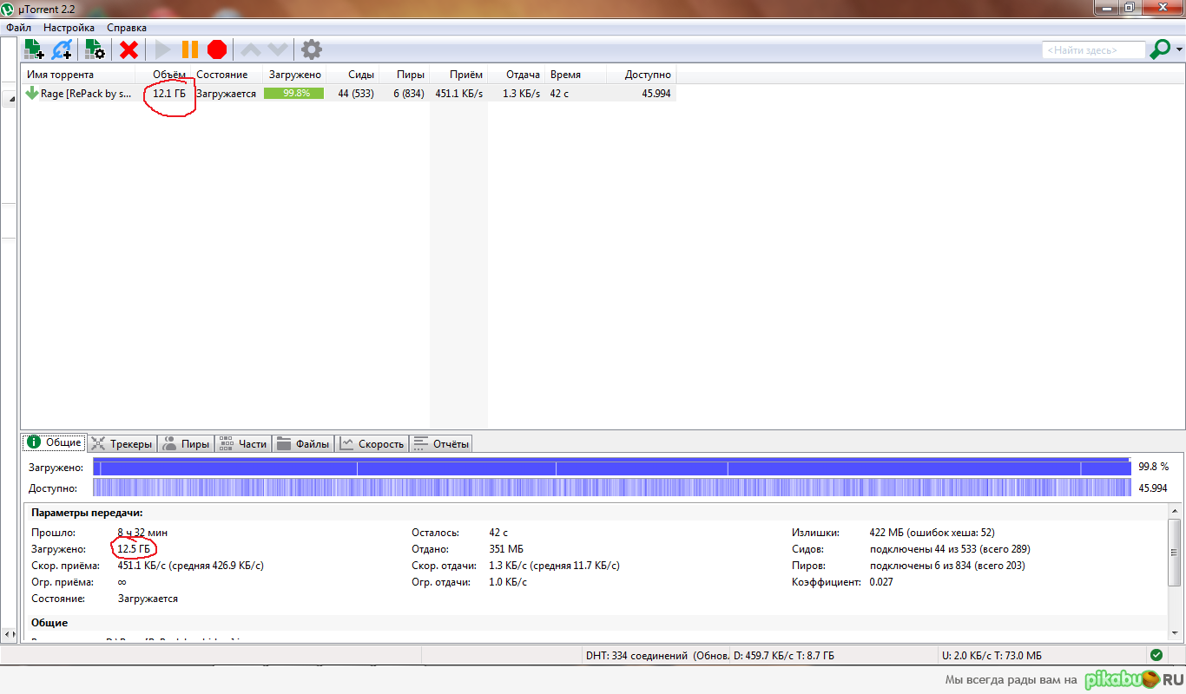
Task: Click the 6 (834) peers cell
Action: [408, 93]
